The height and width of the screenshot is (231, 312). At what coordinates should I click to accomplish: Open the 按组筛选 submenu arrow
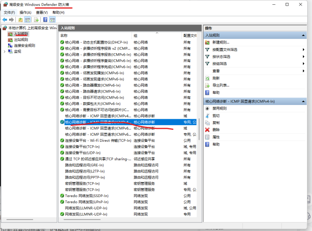(x=303, y=64)
